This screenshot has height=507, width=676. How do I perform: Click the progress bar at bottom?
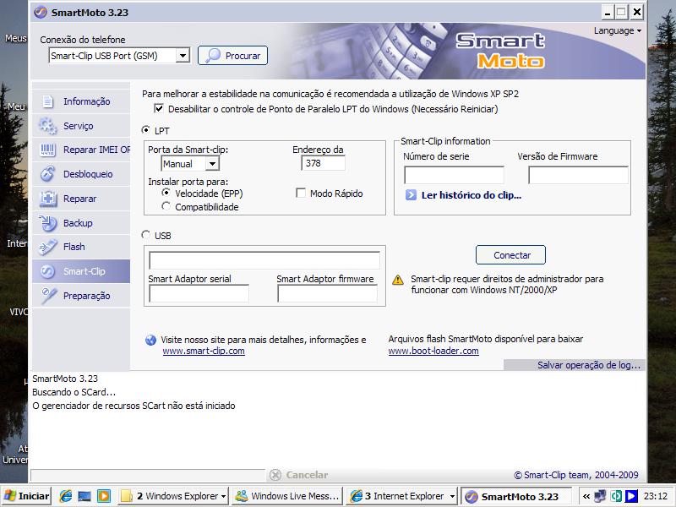(x=148, y=475)
